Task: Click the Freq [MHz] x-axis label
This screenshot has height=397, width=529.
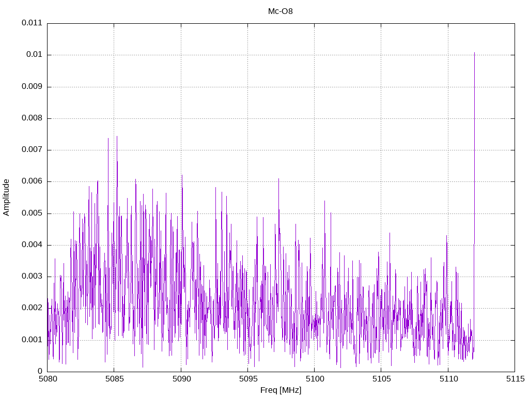Action: 281,390
